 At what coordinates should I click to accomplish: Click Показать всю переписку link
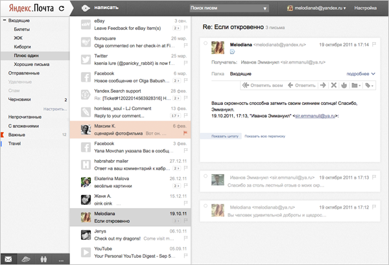pyautogui.click(x=265, y=136)
